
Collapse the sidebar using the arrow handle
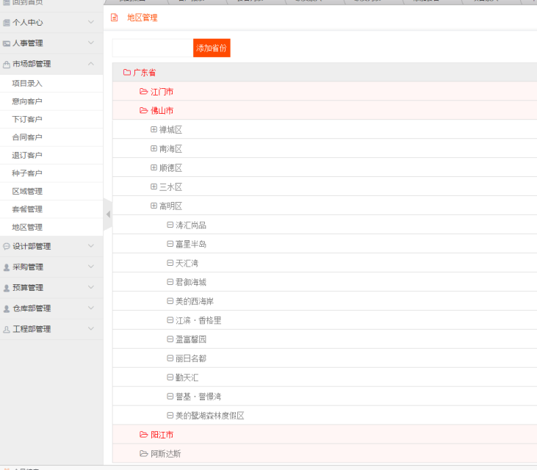click(108, 214)
